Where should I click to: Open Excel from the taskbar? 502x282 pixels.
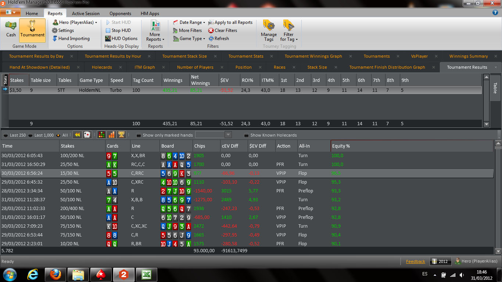[x=146, y=275]
